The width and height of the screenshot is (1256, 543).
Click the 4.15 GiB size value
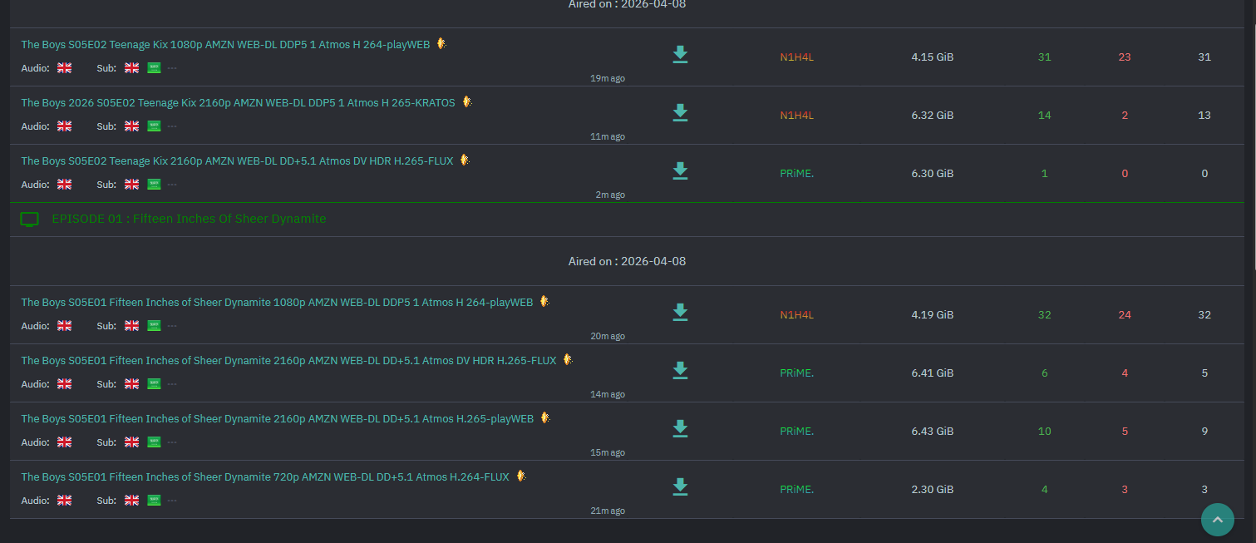tap(932, 57)
